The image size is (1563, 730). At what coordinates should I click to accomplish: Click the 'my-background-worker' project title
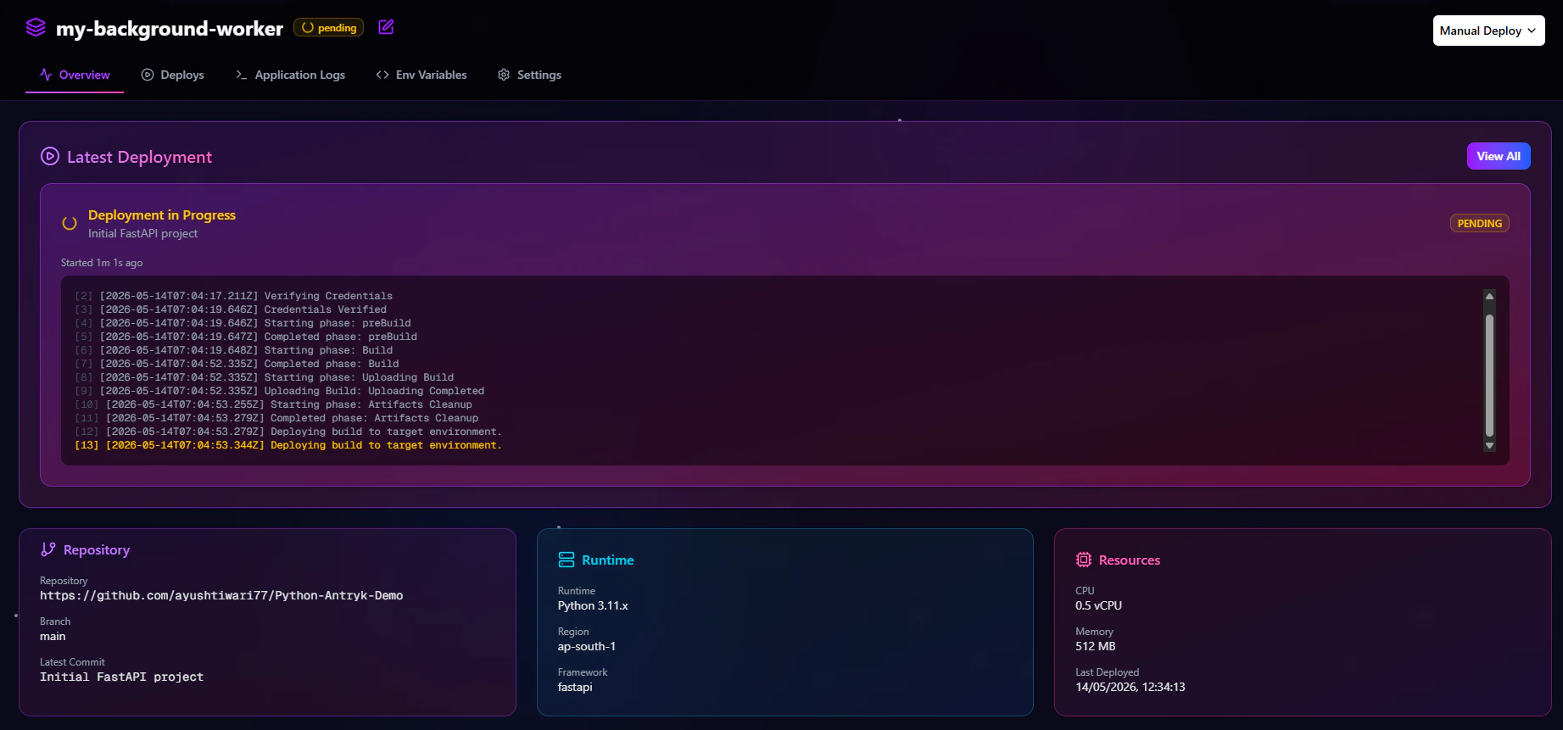[170, 29]
